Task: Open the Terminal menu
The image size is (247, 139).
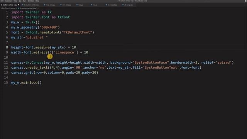Action: pyautogui.click(x=30, y=1)
